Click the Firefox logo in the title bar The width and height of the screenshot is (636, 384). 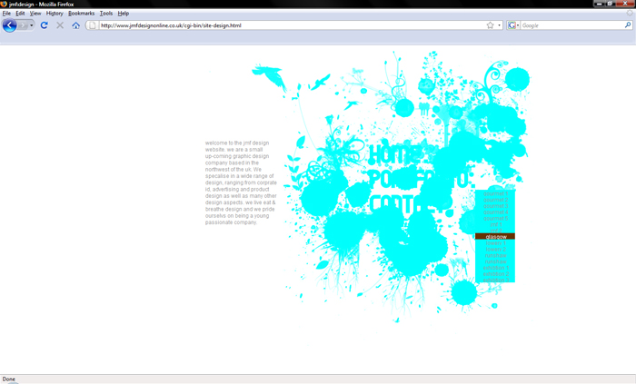[4, 4]
